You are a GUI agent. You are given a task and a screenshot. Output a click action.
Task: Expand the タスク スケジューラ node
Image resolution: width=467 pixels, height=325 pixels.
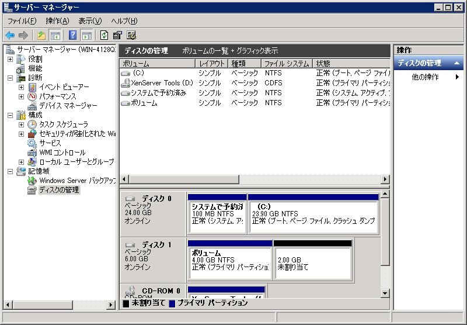point(21,125)
